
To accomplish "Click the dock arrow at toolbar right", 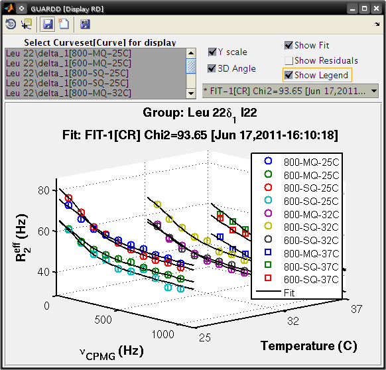I will (x=377, y=24).
